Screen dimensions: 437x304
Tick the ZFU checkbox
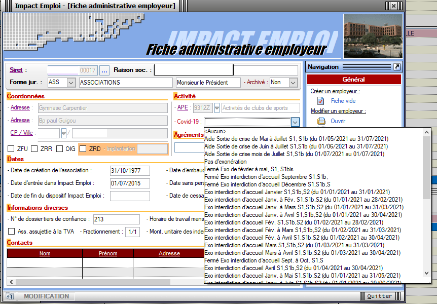[11, 149]
